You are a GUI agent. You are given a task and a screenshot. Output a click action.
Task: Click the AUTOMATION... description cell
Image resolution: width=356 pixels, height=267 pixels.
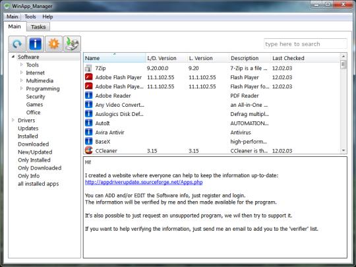pos(249,123)
